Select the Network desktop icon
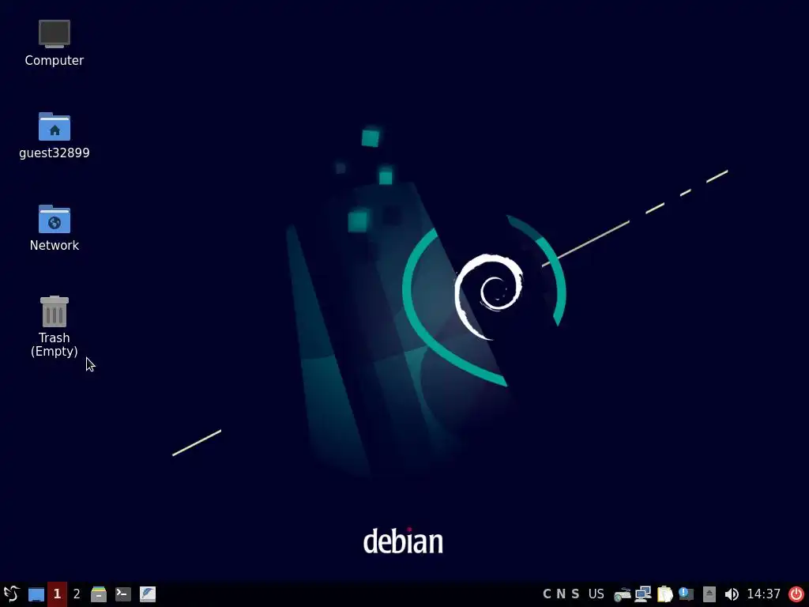 pyautogui.click(x=55, y=228)
